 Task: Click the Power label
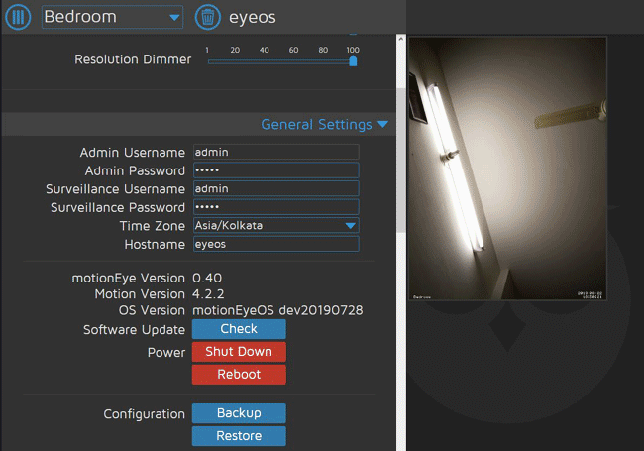[166, 353]
